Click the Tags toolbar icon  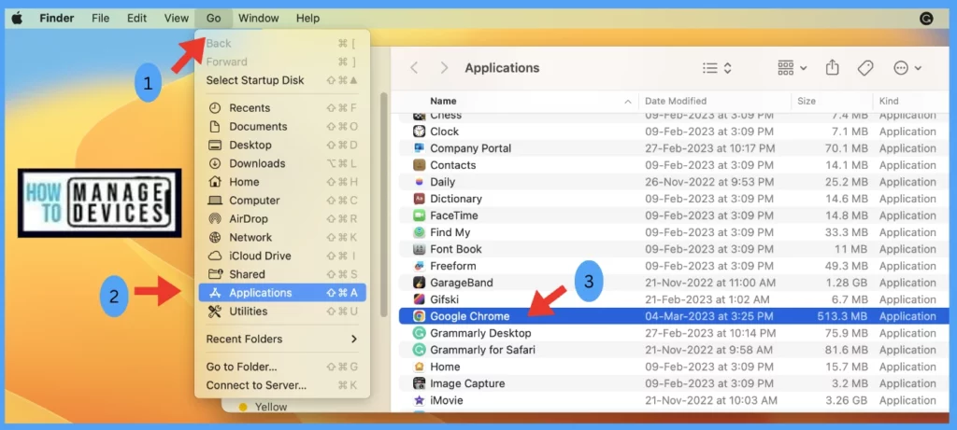[864, 68]
